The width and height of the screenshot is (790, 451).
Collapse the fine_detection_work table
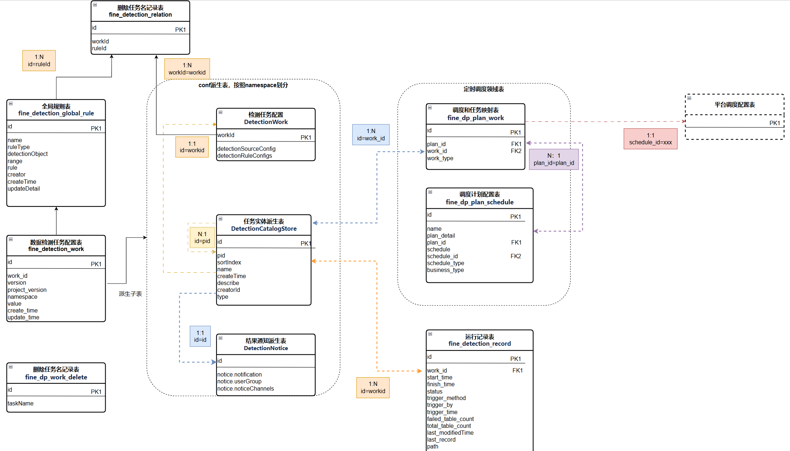click(11, 239)
